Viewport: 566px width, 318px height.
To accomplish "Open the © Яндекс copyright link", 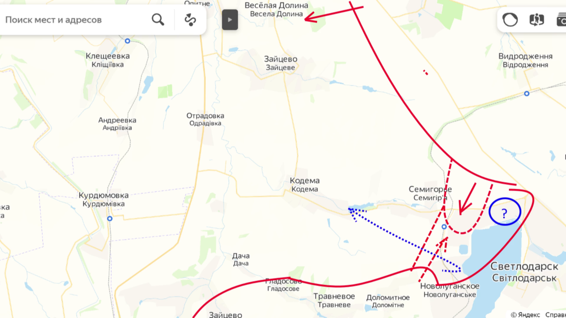I will [x=525, y=315].
